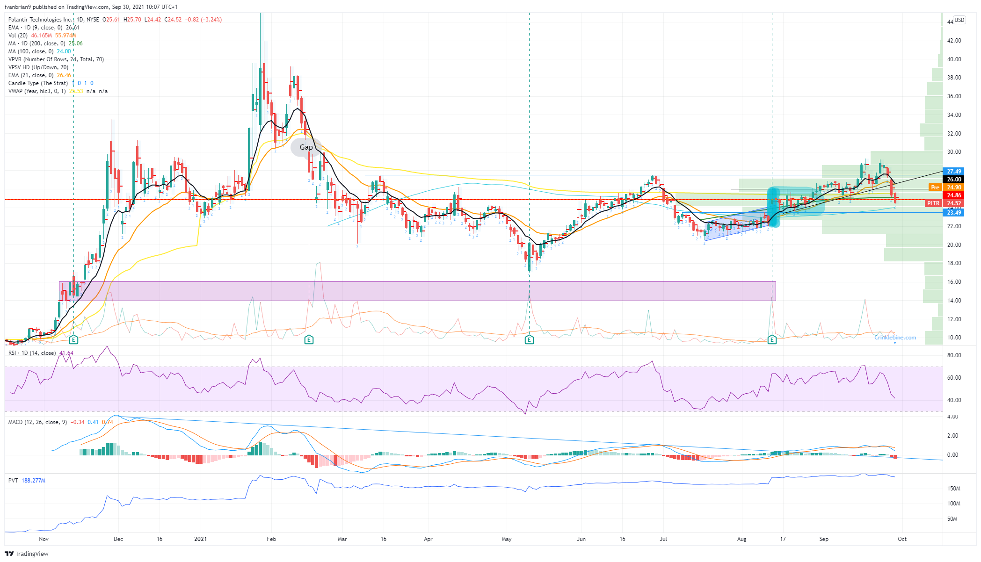Viewport: 981px width, 562px height.
Task: Click the May label on time axis
Action: pos(507,539)
